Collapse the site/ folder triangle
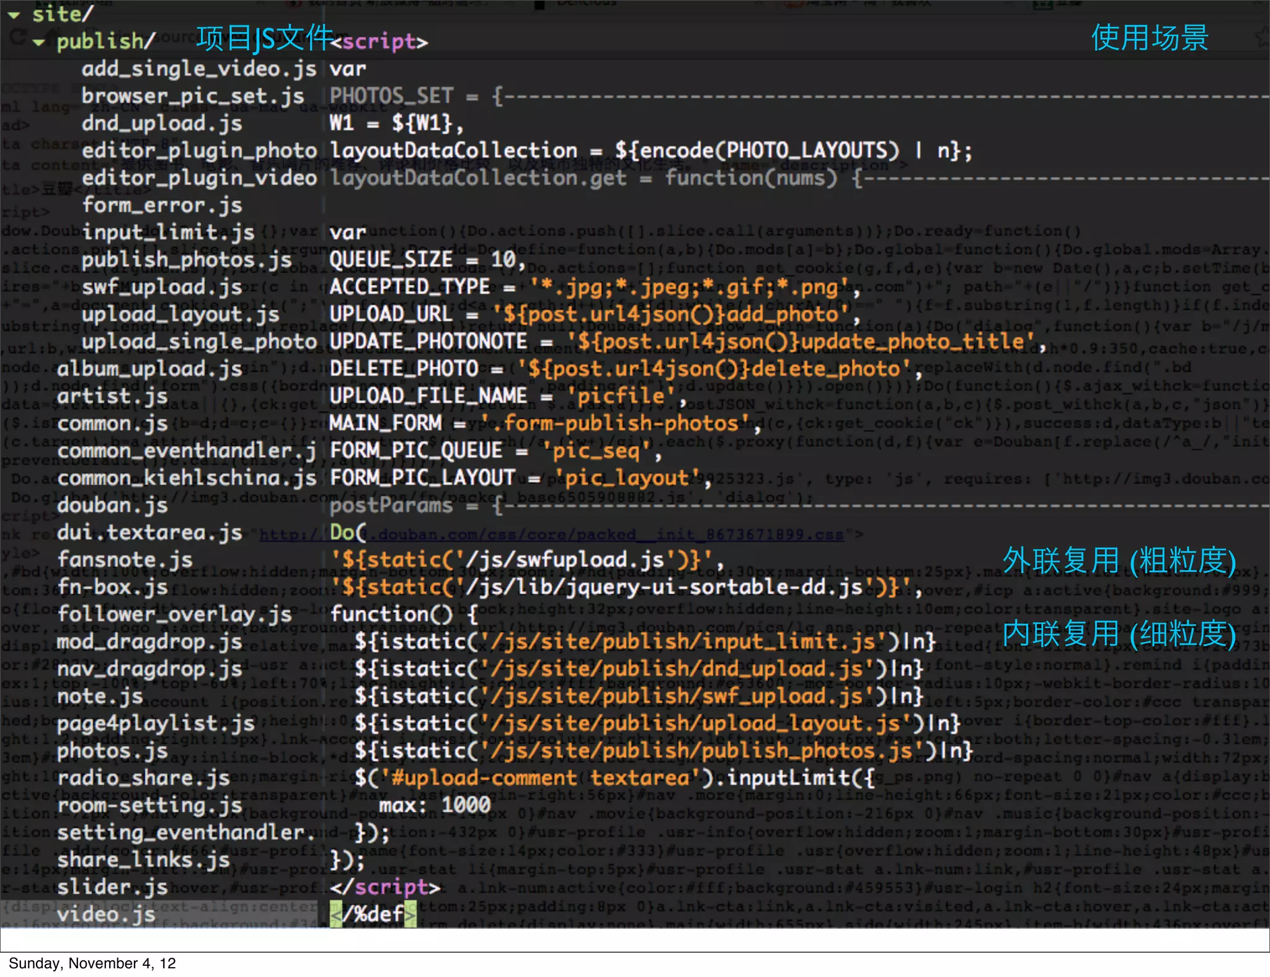The width and height of the screenshot is (1270, 977). point(14,15)
